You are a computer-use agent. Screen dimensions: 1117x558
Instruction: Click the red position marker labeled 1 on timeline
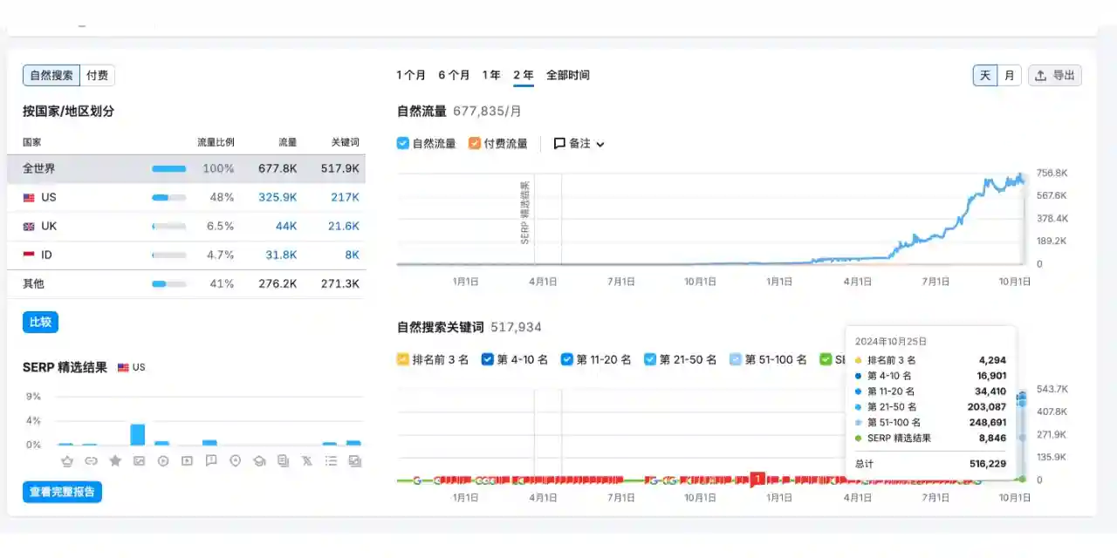pos(757,479)
